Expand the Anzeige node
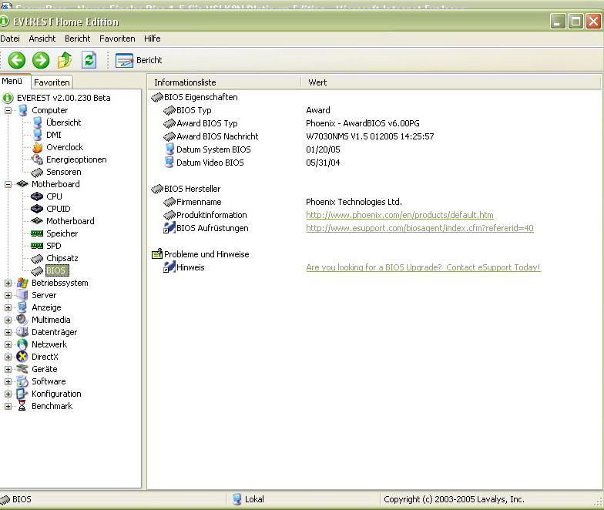The image size is (604, 510). click(x=8, y=308)
